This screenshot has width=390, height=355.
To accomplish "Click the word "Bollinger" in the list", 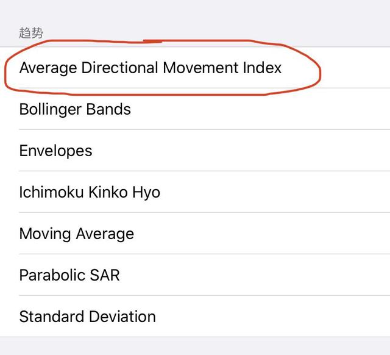I will click(x=50, y=109).
